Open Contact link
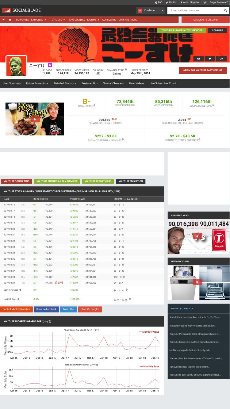The height and width of the screenshot is (409, 230). 172,2
